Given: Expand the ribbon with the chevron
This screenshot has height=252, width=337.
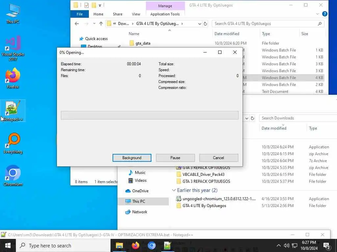Looking at the screenshot, I should coord(318,14).
